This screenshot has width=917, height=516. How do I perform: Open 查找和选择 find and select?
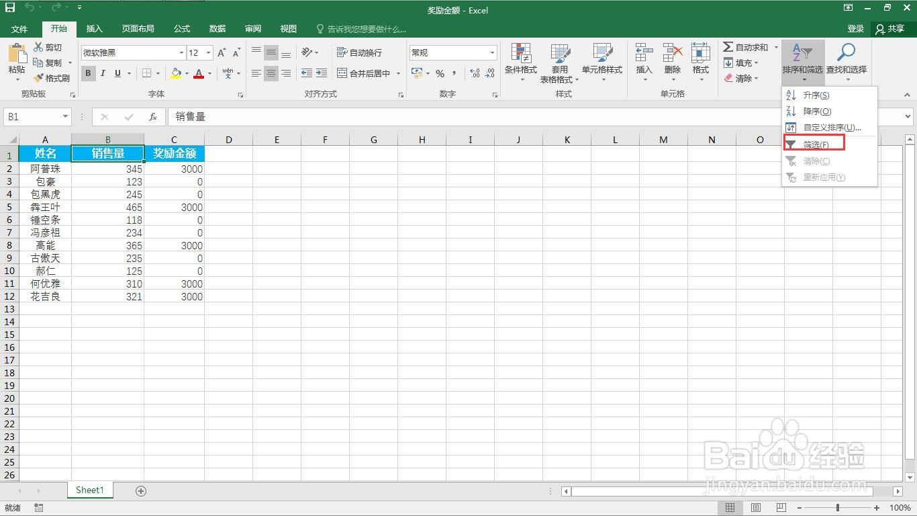(847, 62)
